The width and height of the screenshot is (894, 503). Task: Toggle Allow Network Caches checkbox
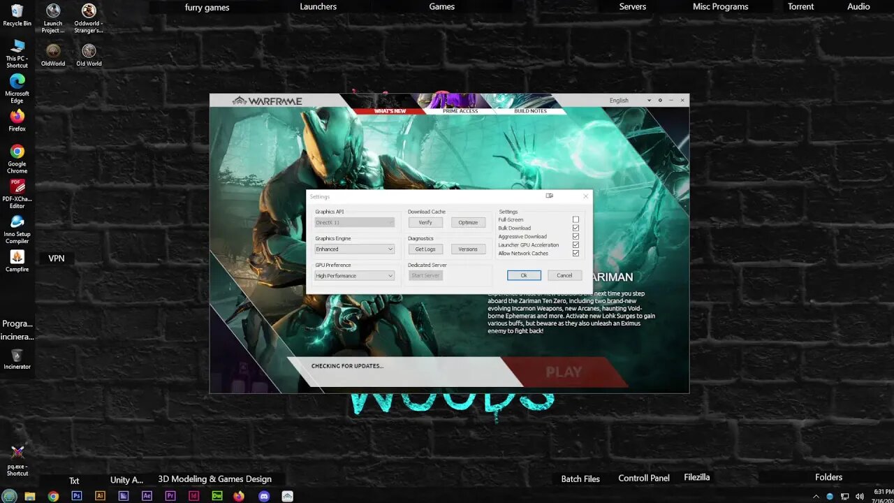click(576, 253)
